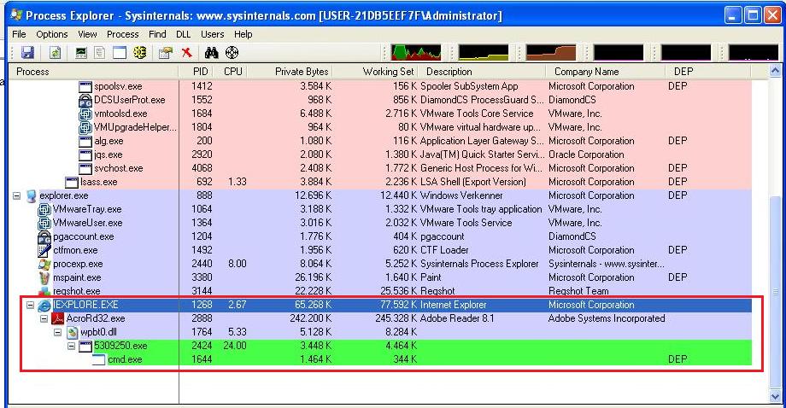Click the cmd.exe process icon
This screenshot has height=408, width=786.
click(x=99, y=359)
